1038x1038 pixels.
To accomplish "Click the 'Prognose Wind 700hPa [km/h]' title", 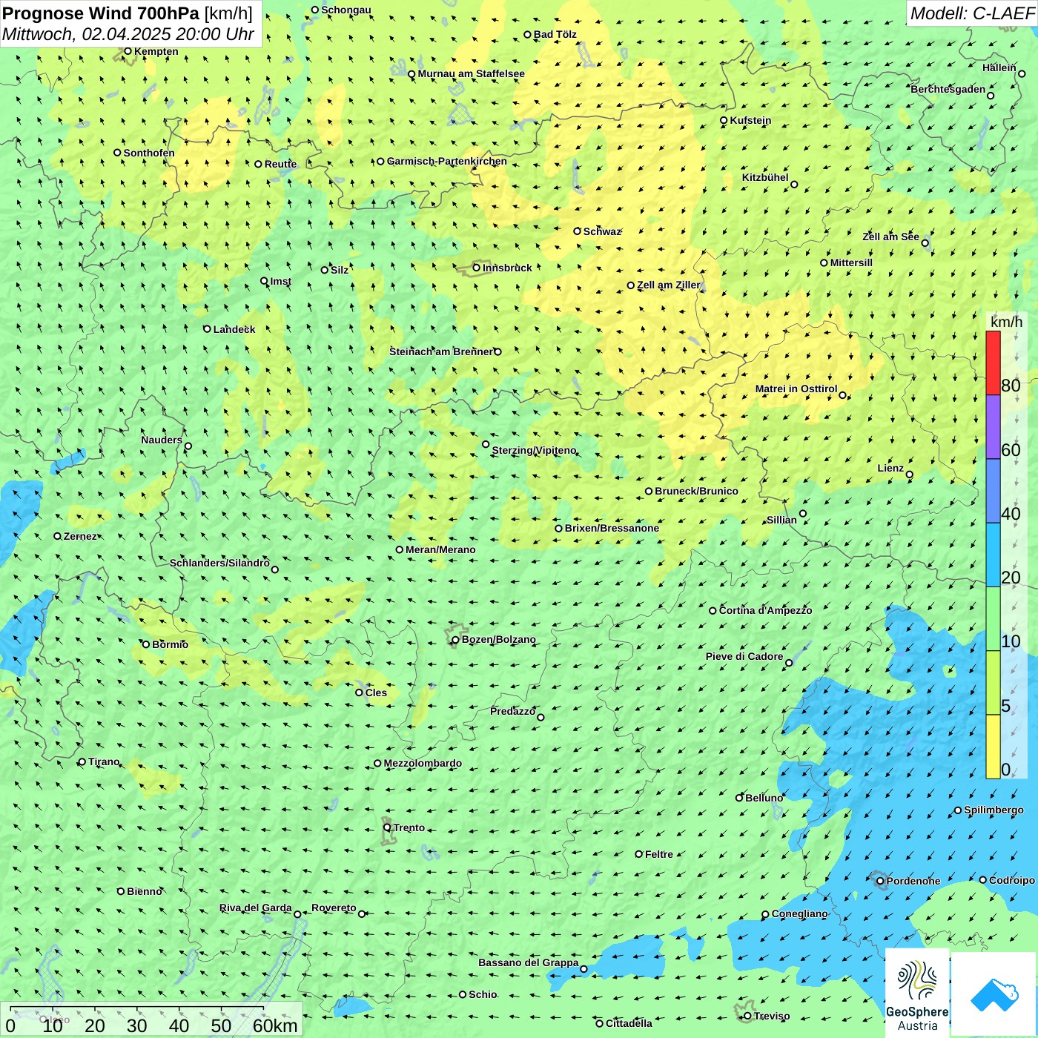I will pos(128,13).
